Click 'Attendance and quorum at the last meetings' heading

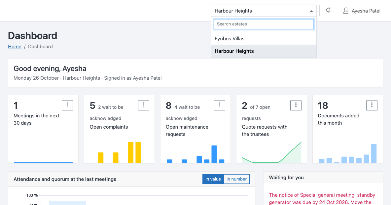[65, 179]
